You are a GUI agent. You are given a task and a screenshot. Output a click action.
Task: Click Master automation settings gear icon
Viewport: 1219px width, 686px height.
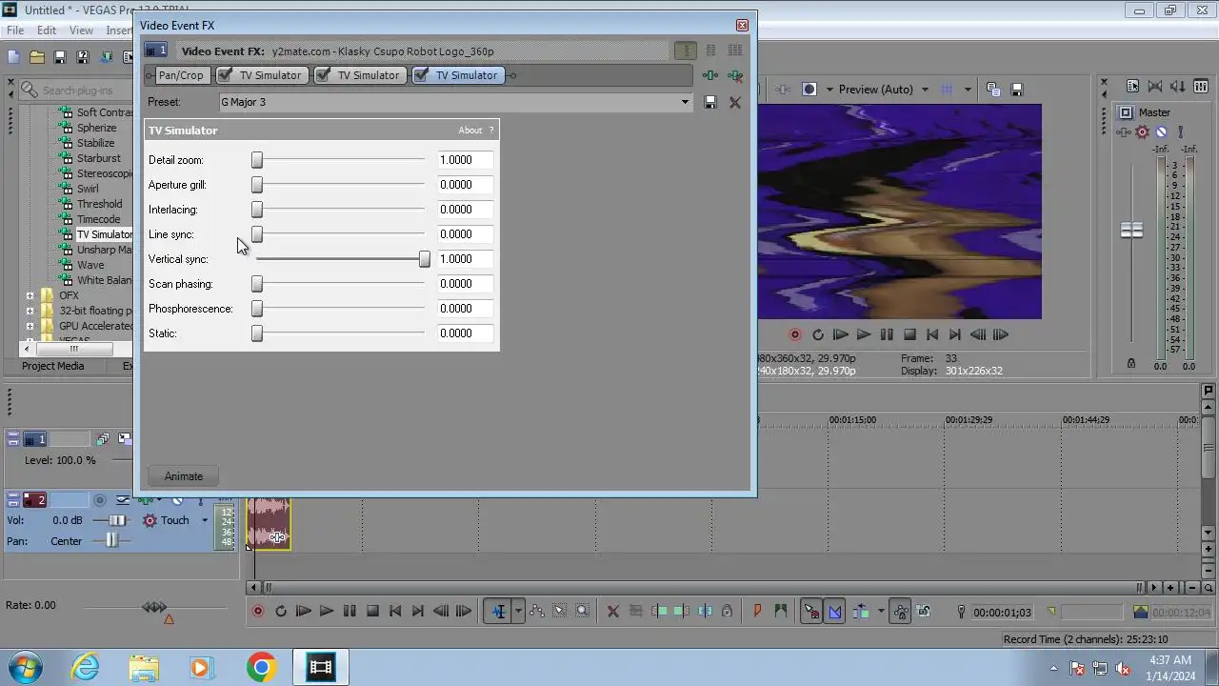point(1143,131)
